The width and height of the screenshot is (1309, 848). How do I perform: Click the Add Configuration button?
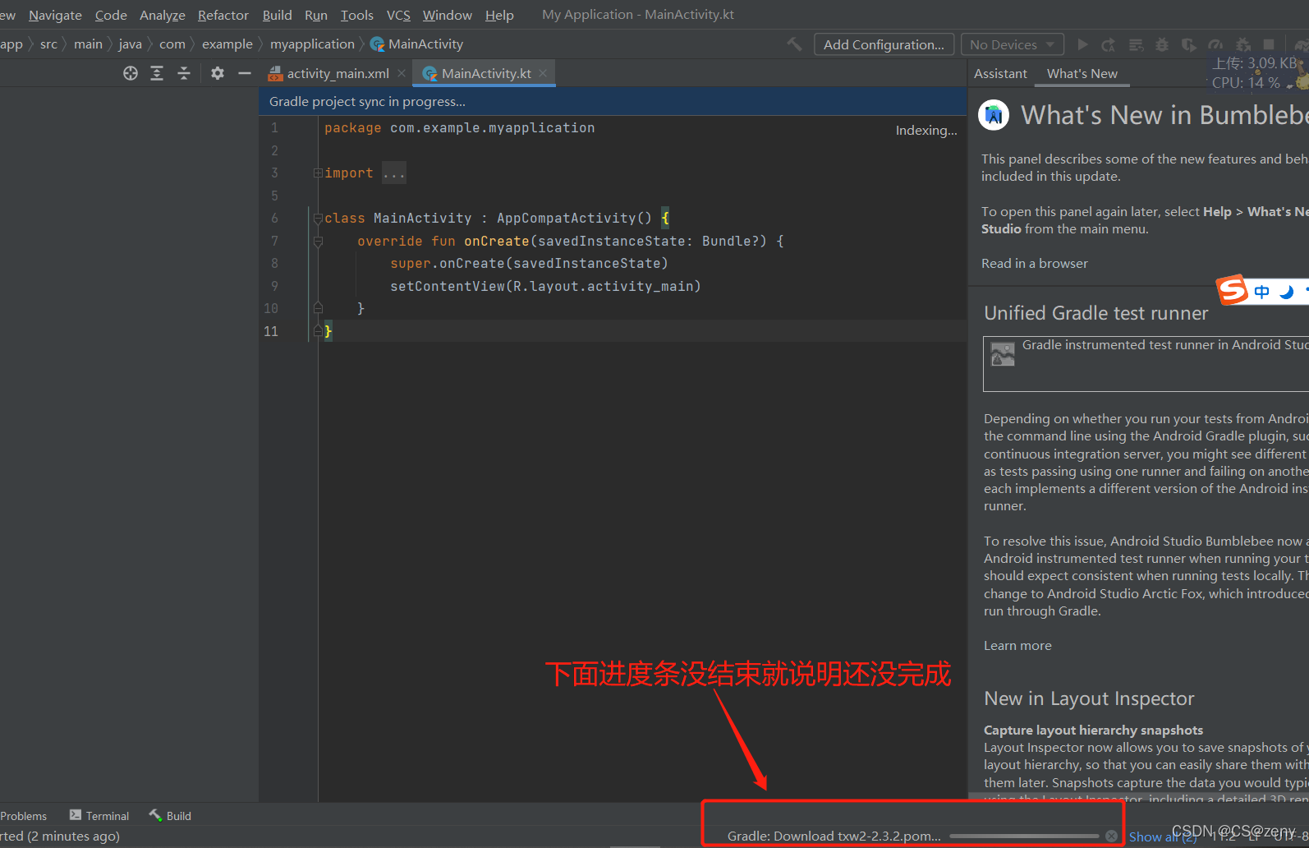coord(884,44)
